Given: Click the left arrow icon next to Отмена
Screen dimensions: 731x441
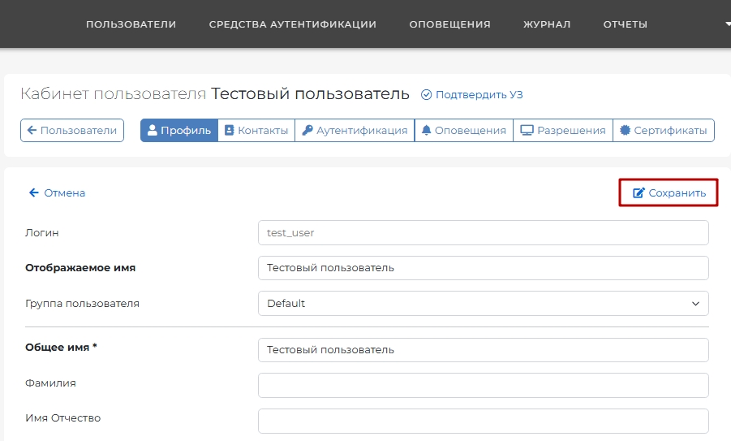Looking at the screenshot, I should pos(34,193).
